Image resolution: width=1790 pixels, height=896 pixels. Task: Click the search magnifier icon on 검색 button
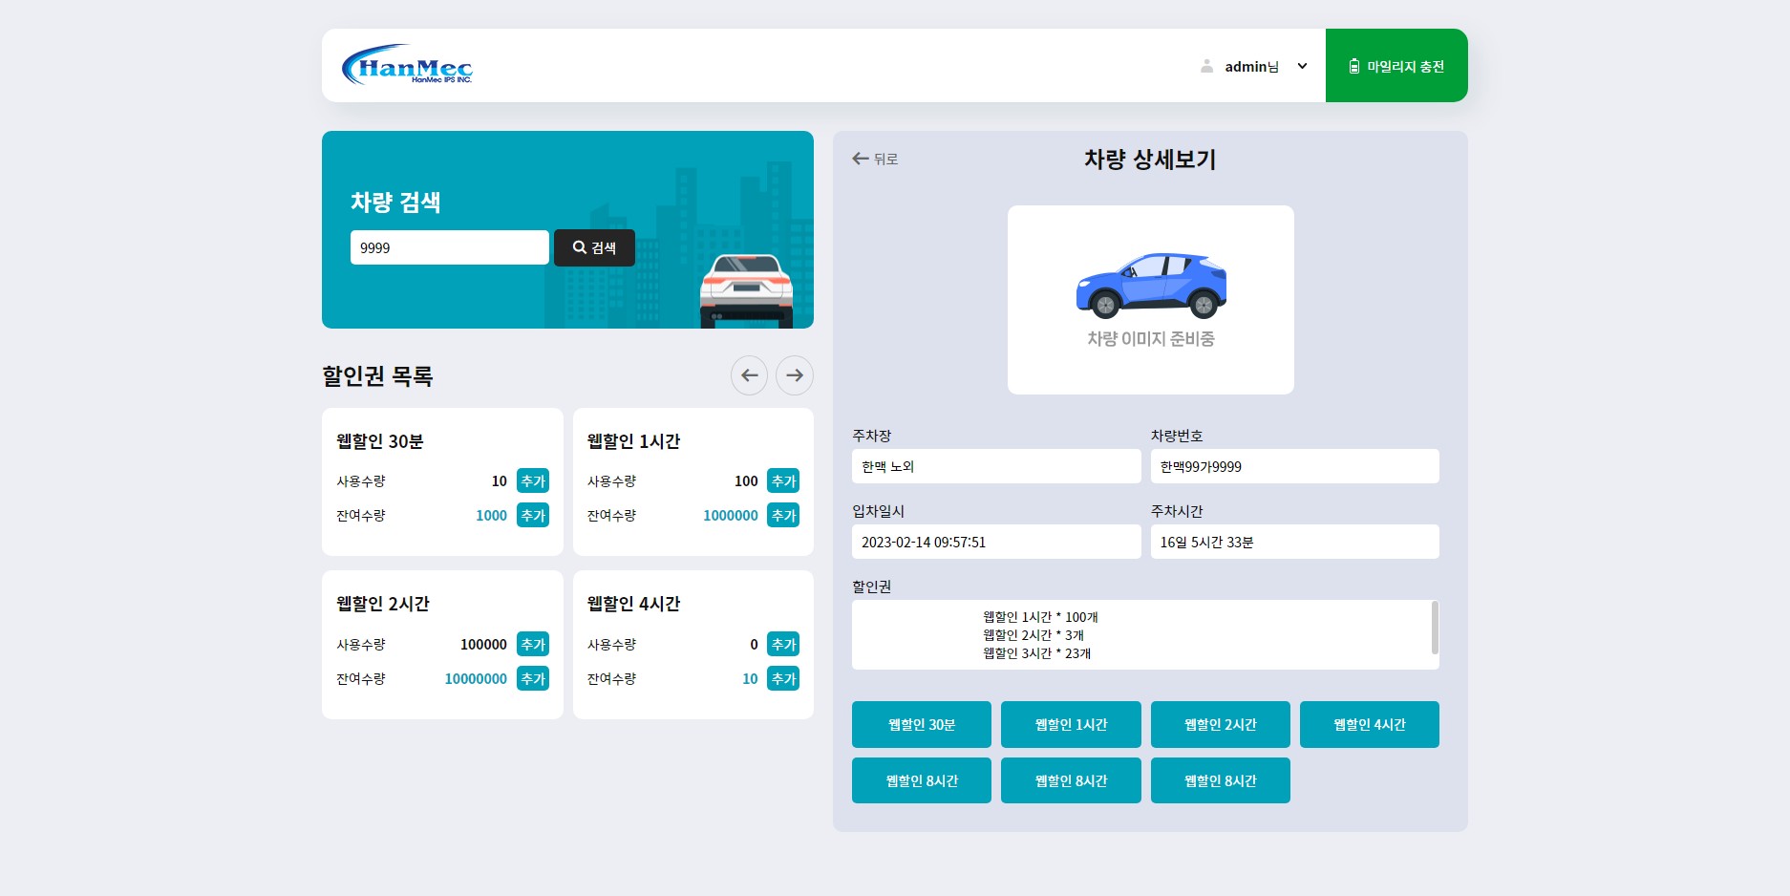(580, 247)
